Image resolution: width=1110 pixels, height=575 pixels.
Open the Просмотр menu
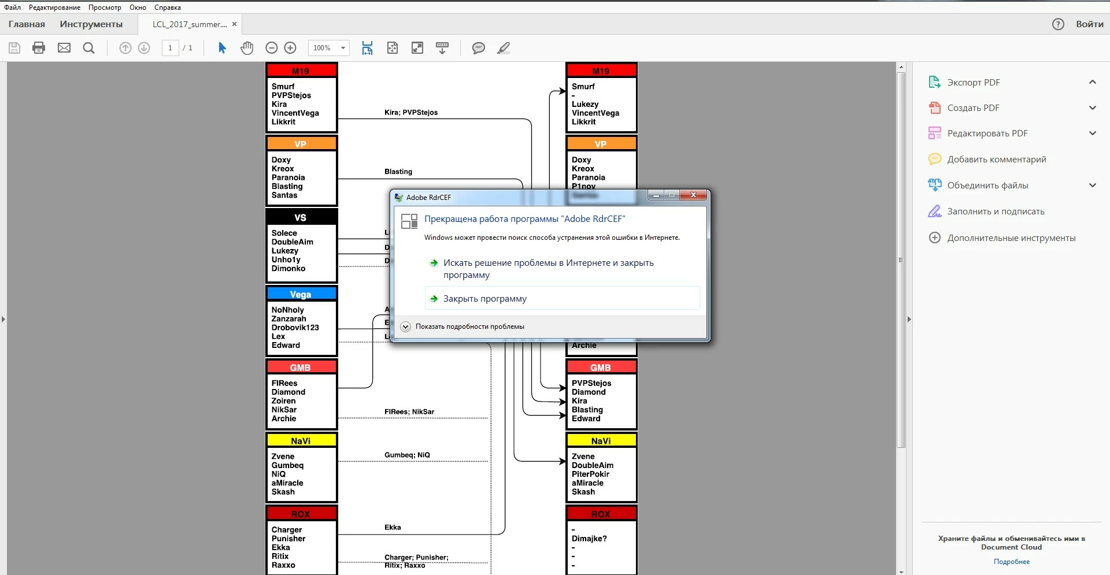105,8
